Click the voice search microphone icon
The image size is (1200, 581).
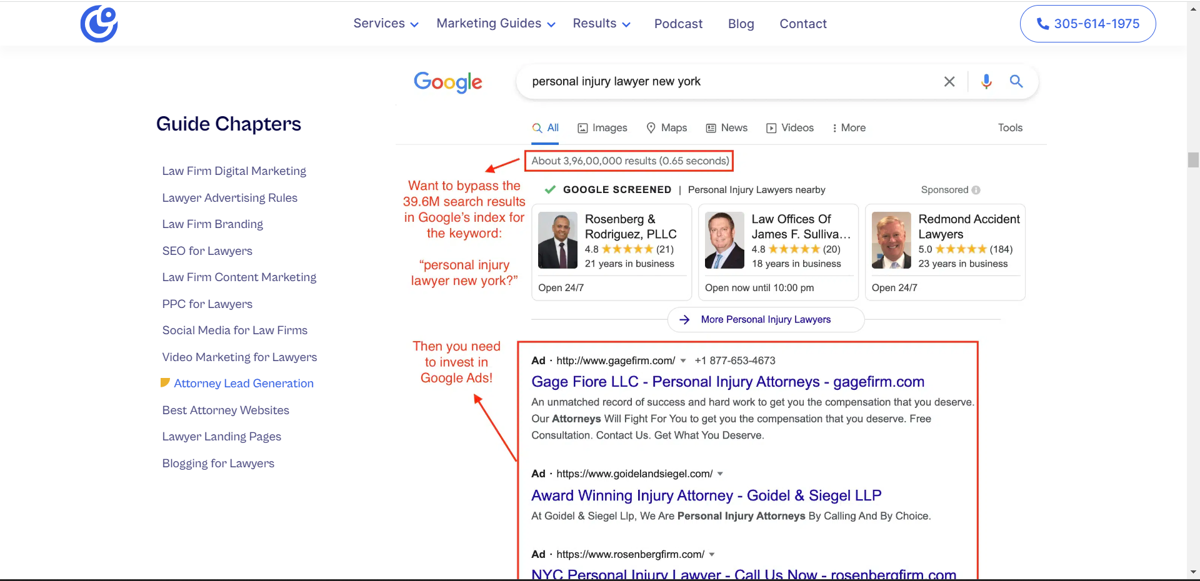point(986,81)
